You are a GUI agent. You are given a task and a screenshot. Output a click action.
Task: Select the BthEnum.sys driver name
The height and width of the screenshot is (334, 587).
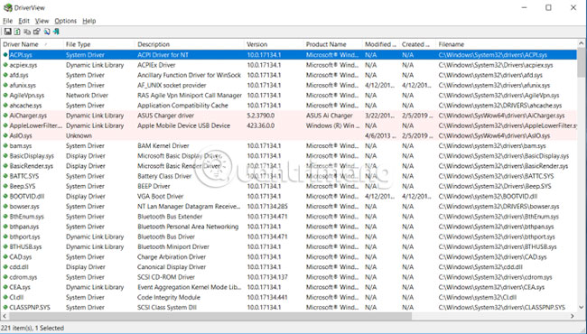[26, 216]
